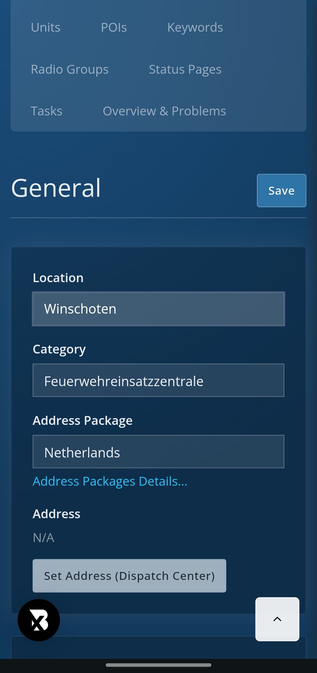Open Overview & Problems tab

click(x=164, y=111)
